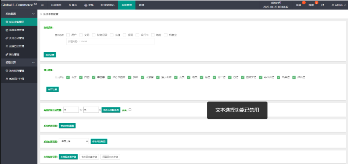This screenshot has height=164, width=348.
Task: Click the 2025-04-23 06:48:42 time display
Action: click(276, 7)
